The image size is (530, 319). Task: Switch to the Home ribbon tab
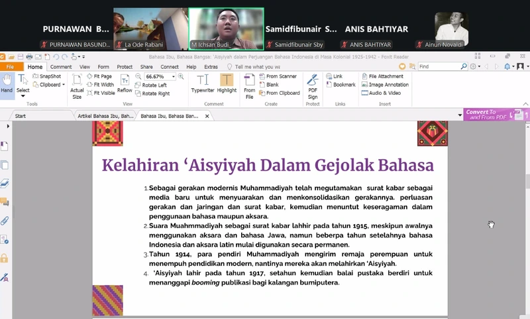[35, 66]
